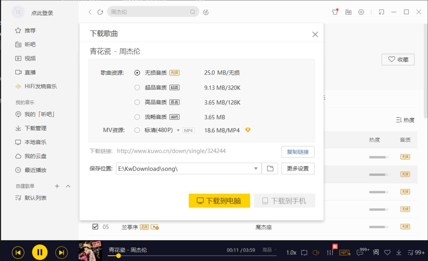Open comments icon showing 999+
The image size is (428, 261).
pyautogui.click(x=360, y=252)
